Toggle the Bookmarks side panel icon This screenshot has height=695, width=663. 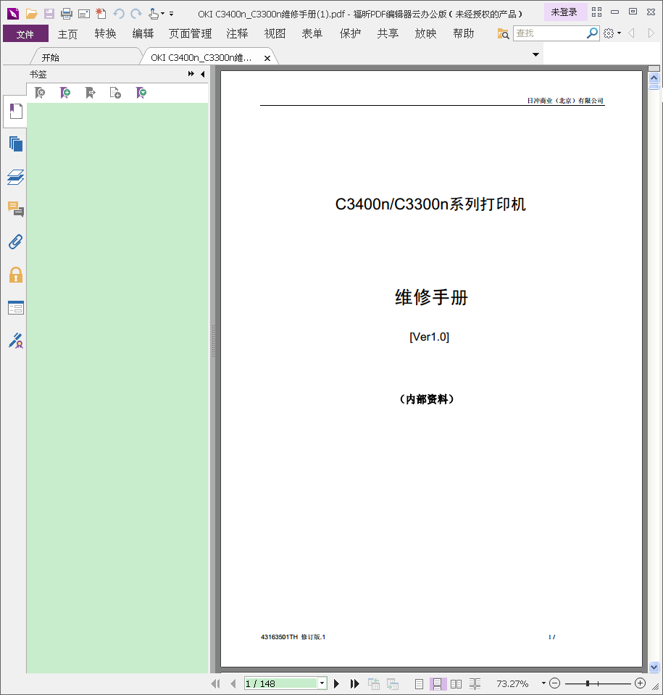(15, 112)
